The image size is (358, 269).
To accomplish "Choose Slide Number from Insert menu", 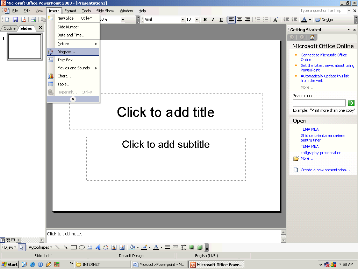I will click(73, 27).
